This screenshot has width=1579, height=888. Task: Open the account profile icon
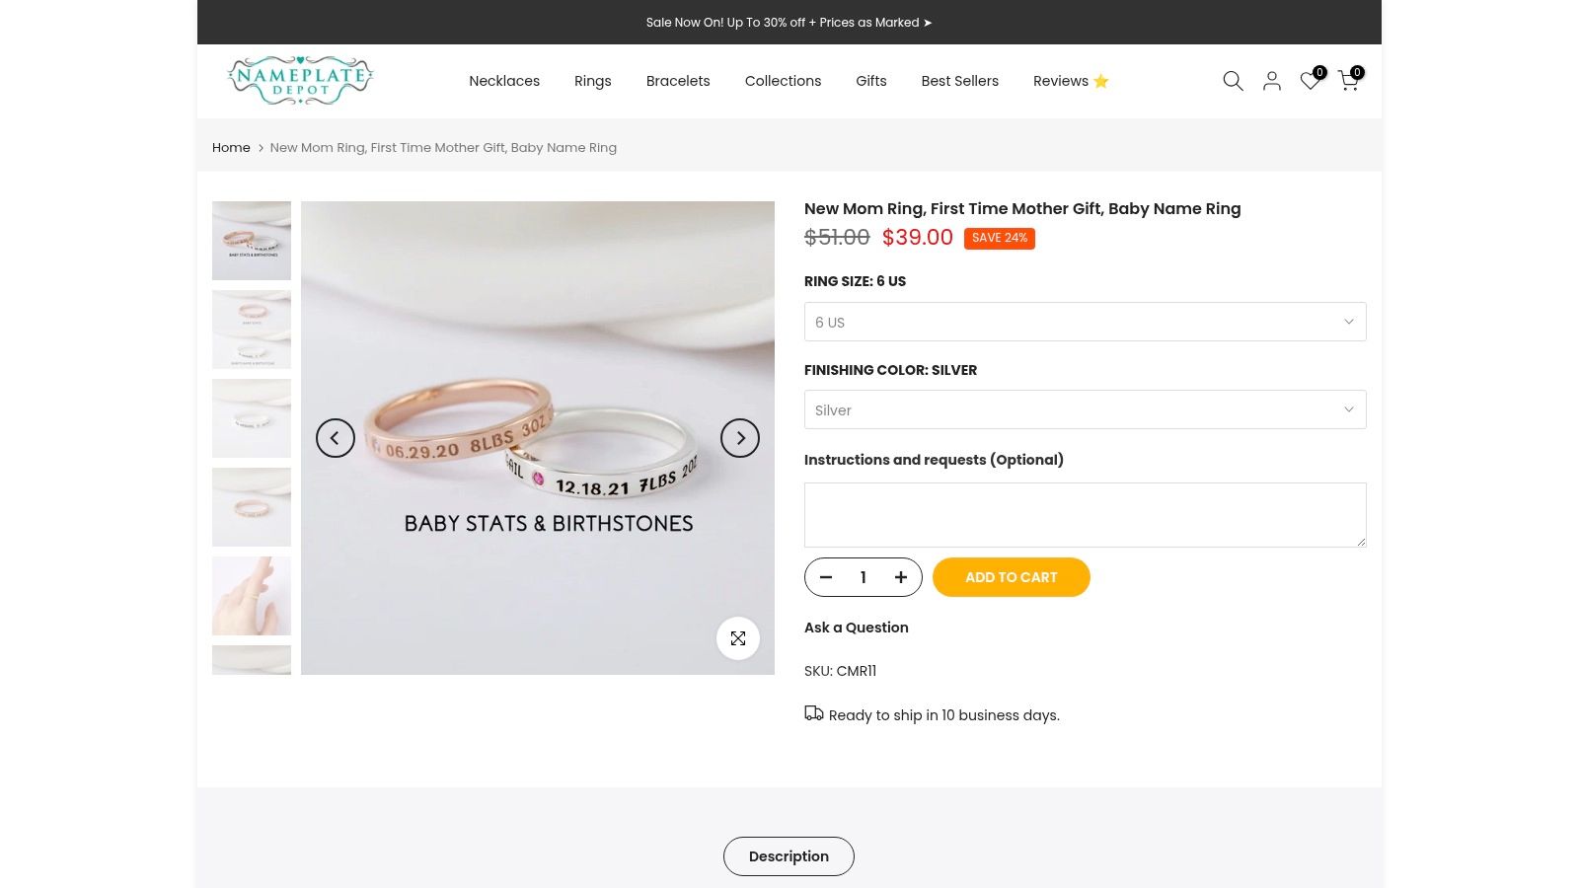1272,81
